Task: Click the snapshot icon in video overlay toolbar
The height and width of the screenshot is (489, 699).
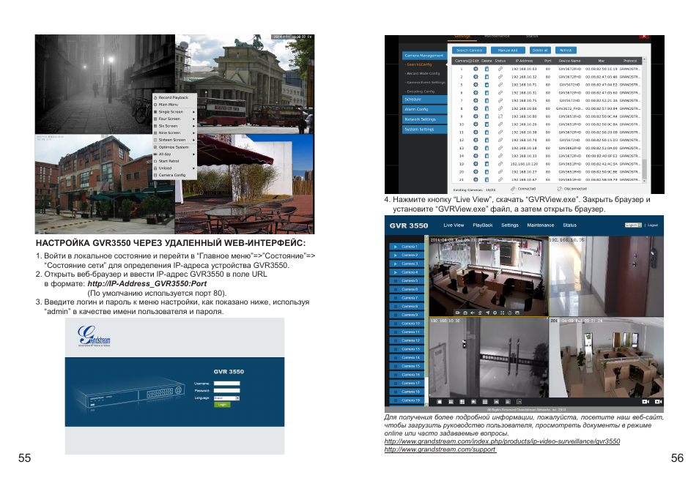Action: click(465, 313)
